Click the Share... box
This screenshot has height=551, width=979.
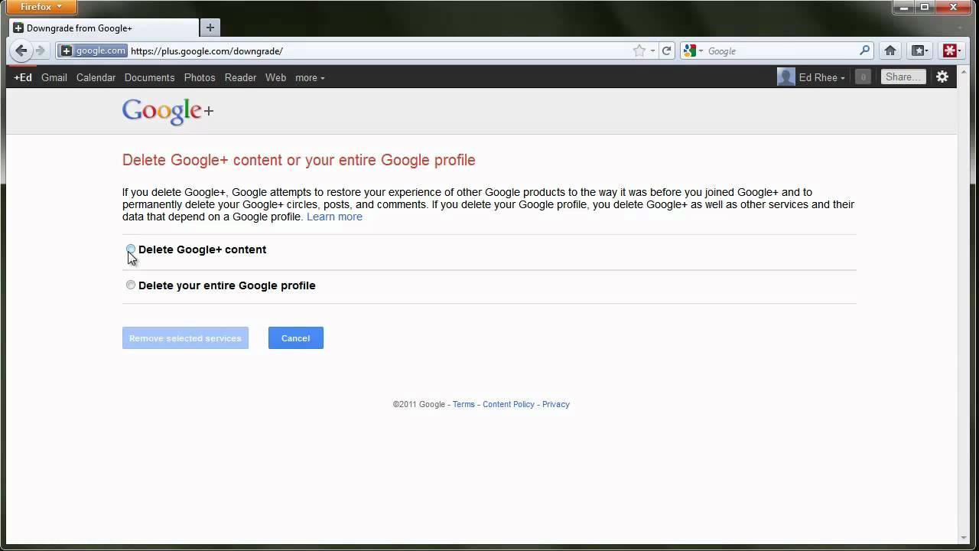(x=903, y=77)
